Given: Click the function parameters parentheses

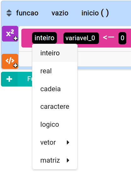Looking at the screenshot, I should point(105,13).
